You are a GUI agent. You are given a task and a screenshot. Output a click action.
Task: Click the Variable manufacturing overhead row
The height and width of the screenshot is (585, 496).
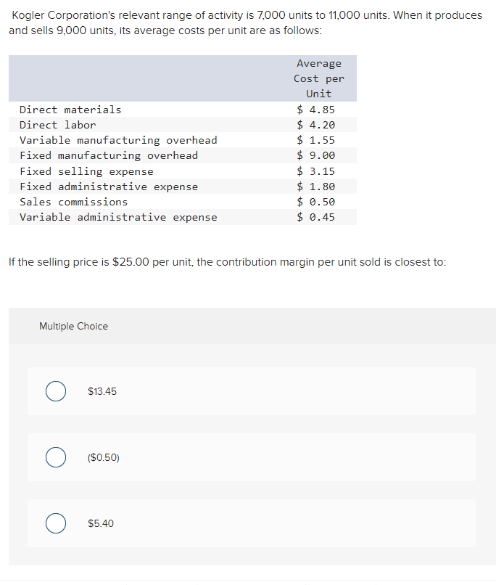coord(183,140)
